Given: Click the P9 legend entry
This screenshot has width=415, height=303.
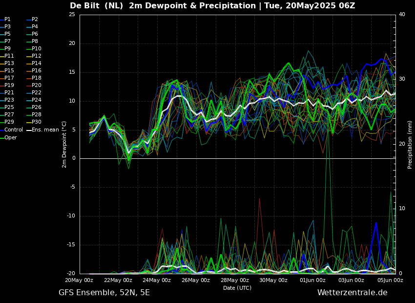Looking at the screenshot, I should click(5, 49).
